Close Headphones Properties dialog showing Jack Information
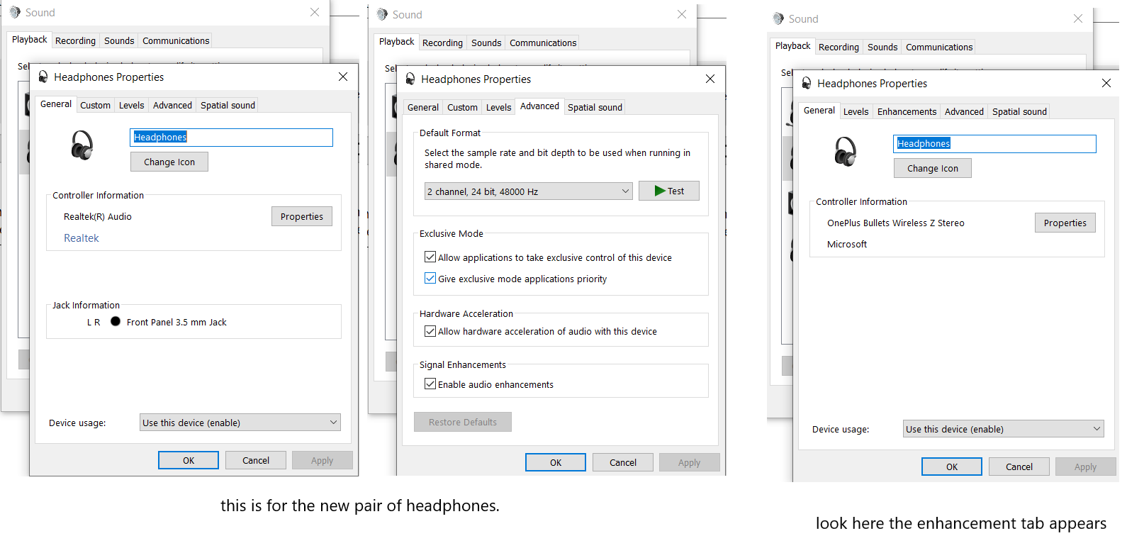1127x536 pixels. (343, 77)
